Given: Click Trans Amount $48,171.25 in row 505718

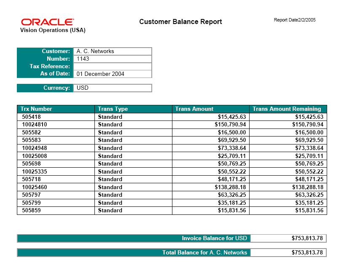Looking at the screenshot, I should (232, 179).
